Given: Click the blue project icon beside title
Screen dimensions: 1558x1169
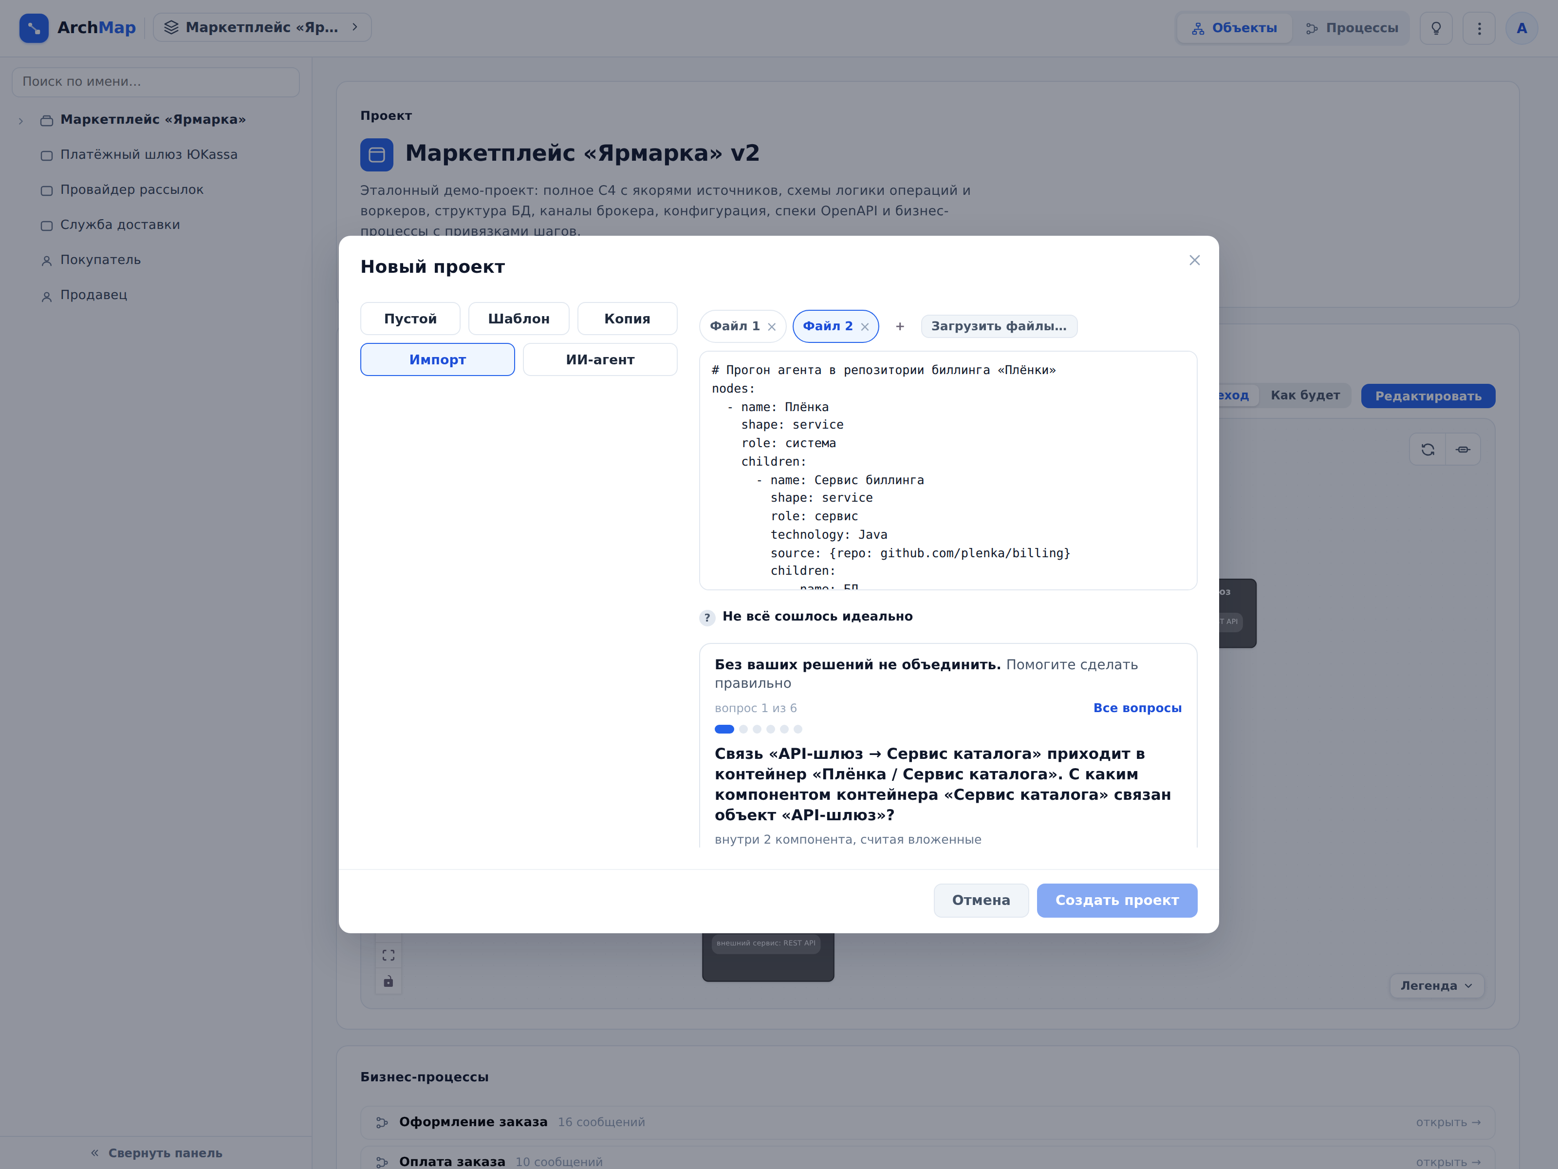Looking at the screenshot, I should click(x=377, y=155).
